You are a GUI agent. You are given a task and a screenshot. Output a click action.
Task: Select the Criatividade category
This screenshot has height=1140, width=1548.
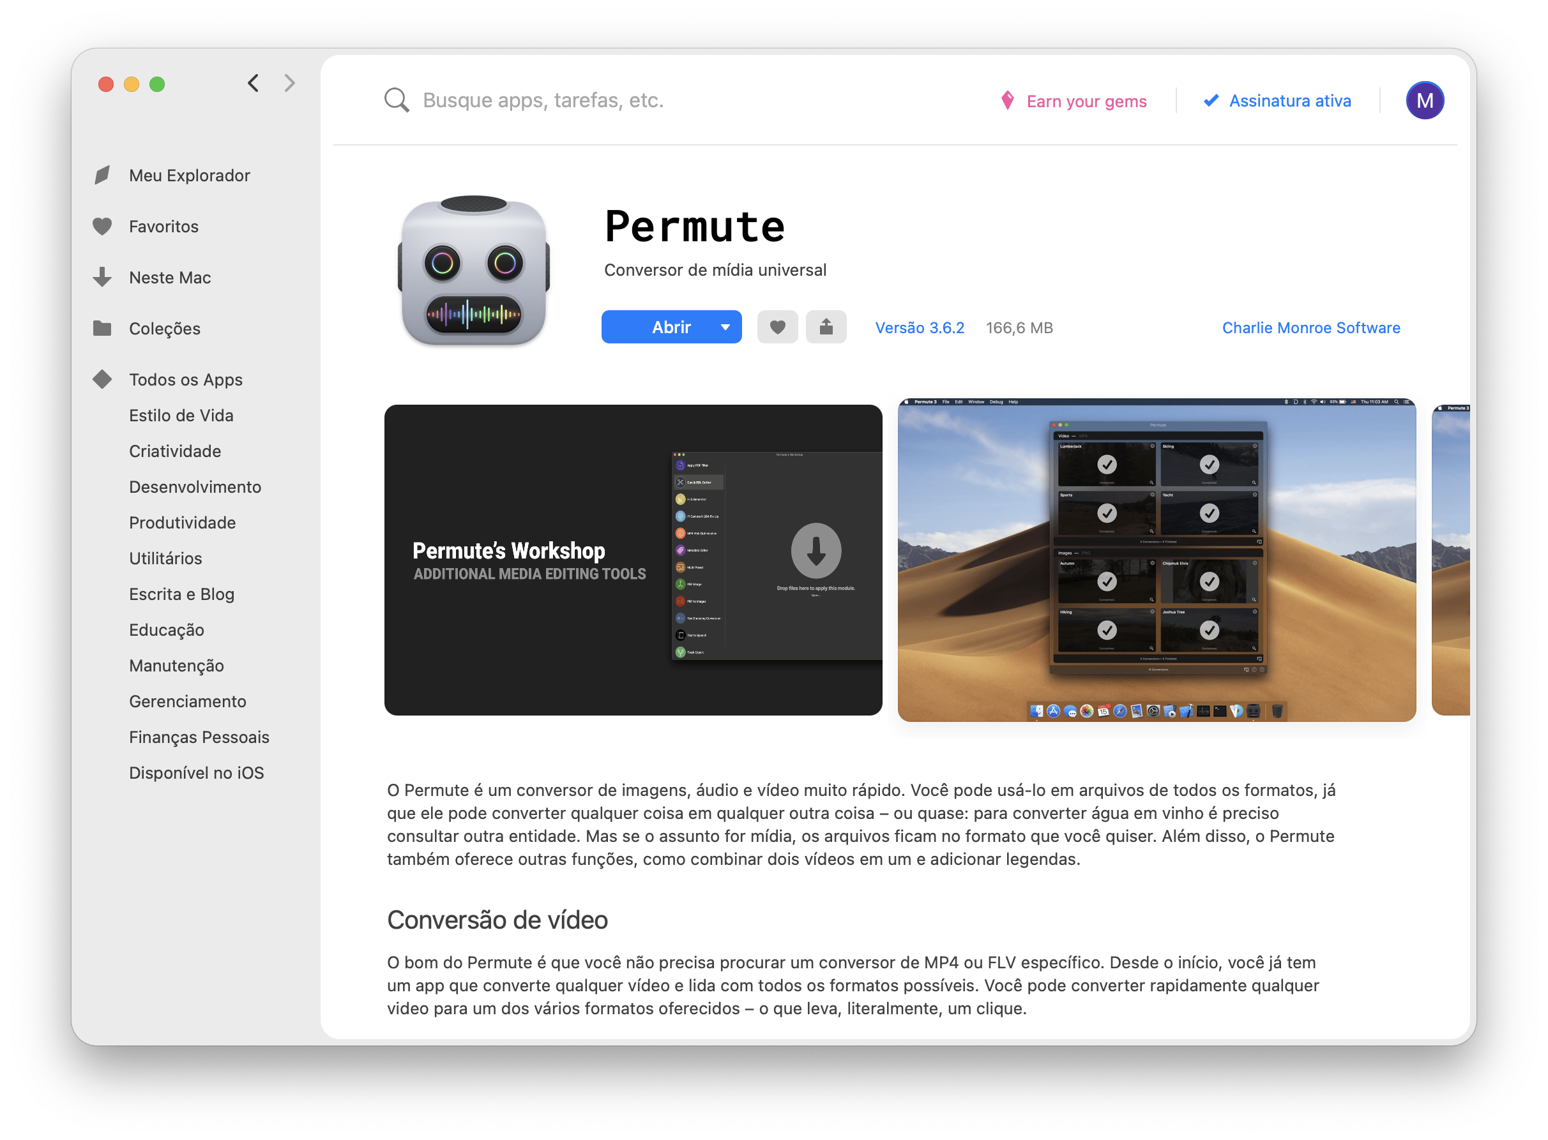(x=175, y=451)
